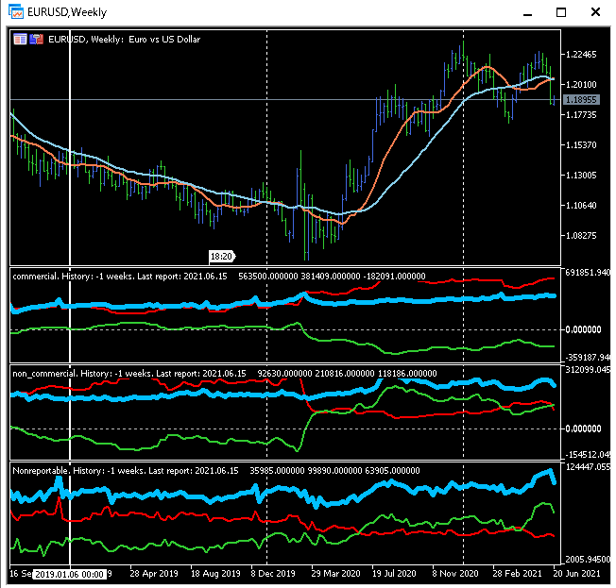Click the commercial indicator header text

[219, 277]
